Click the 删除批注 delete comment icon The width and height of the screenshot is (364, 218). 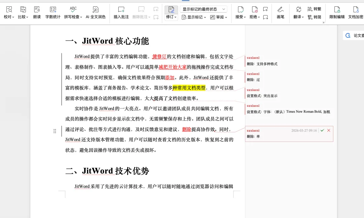[x=141, y=9]
